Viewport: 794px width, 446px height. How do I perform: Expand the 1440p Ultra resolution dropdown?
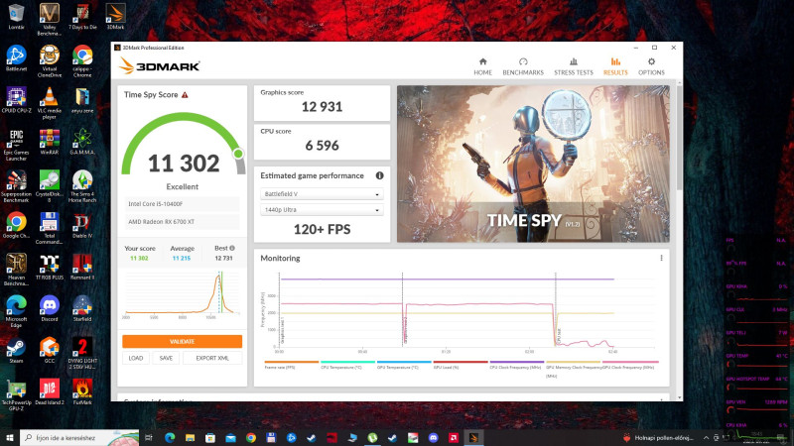322,210
